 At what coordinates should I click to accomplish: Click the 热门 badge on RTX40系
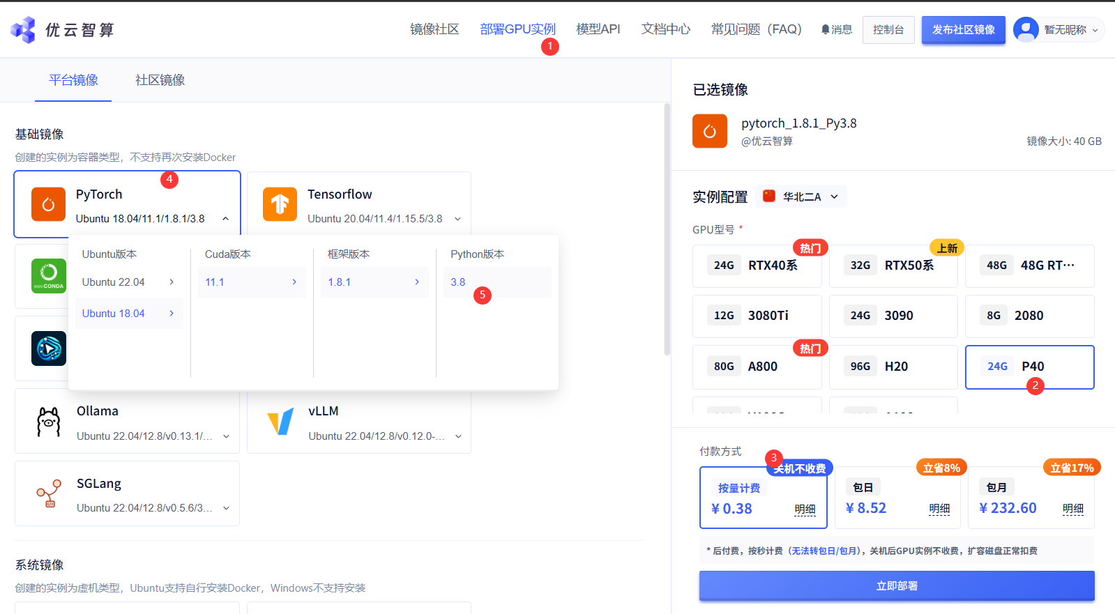(x=810, y=248)
